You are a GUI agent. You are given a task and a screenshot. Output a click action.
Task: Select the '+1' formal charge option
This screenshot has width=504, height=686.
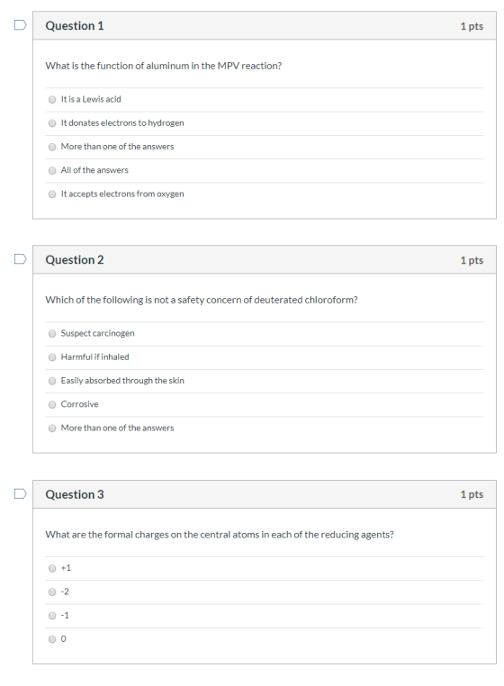pyautogui.click(x=52, y=568)
